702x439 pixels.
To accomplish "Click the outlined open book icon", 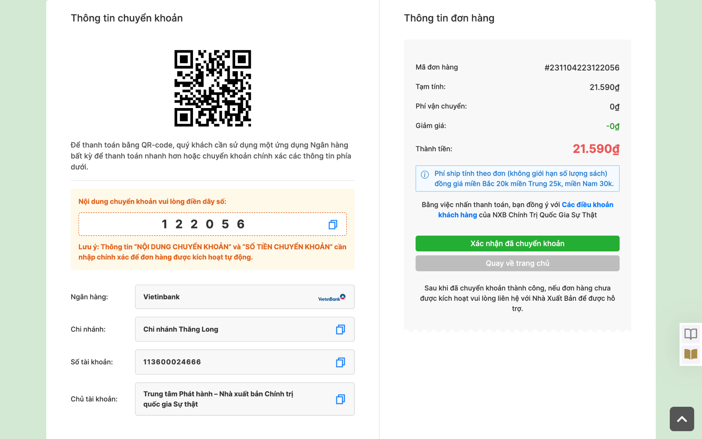I will (x=691, y=334).
